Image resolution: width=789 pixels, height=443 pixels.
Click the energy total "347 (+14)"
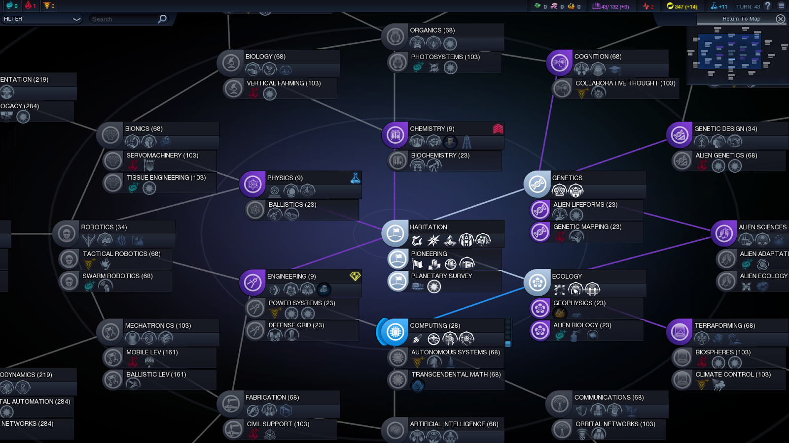coord(686,6)
